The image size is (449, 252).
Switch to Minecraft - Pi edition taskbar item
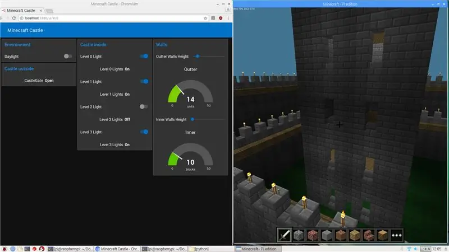click(x=258, y=249)
